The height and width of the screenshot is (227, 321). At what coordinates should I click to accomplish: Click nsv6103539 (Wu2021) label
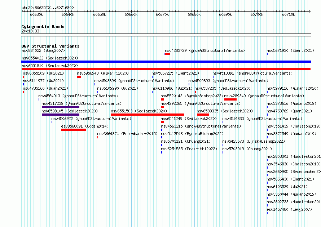click(287, 187)
